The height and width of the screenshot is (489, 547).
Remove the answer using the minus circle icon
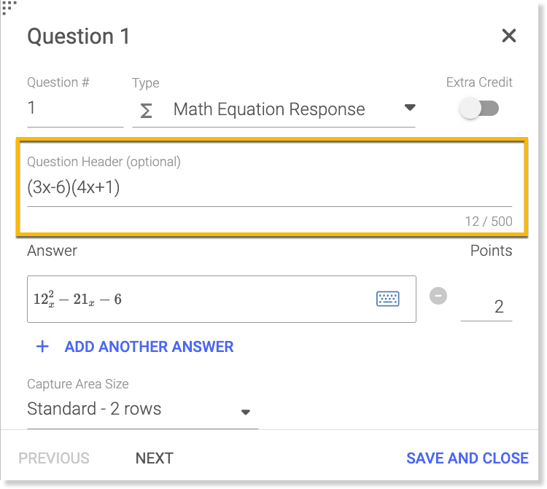438,296
